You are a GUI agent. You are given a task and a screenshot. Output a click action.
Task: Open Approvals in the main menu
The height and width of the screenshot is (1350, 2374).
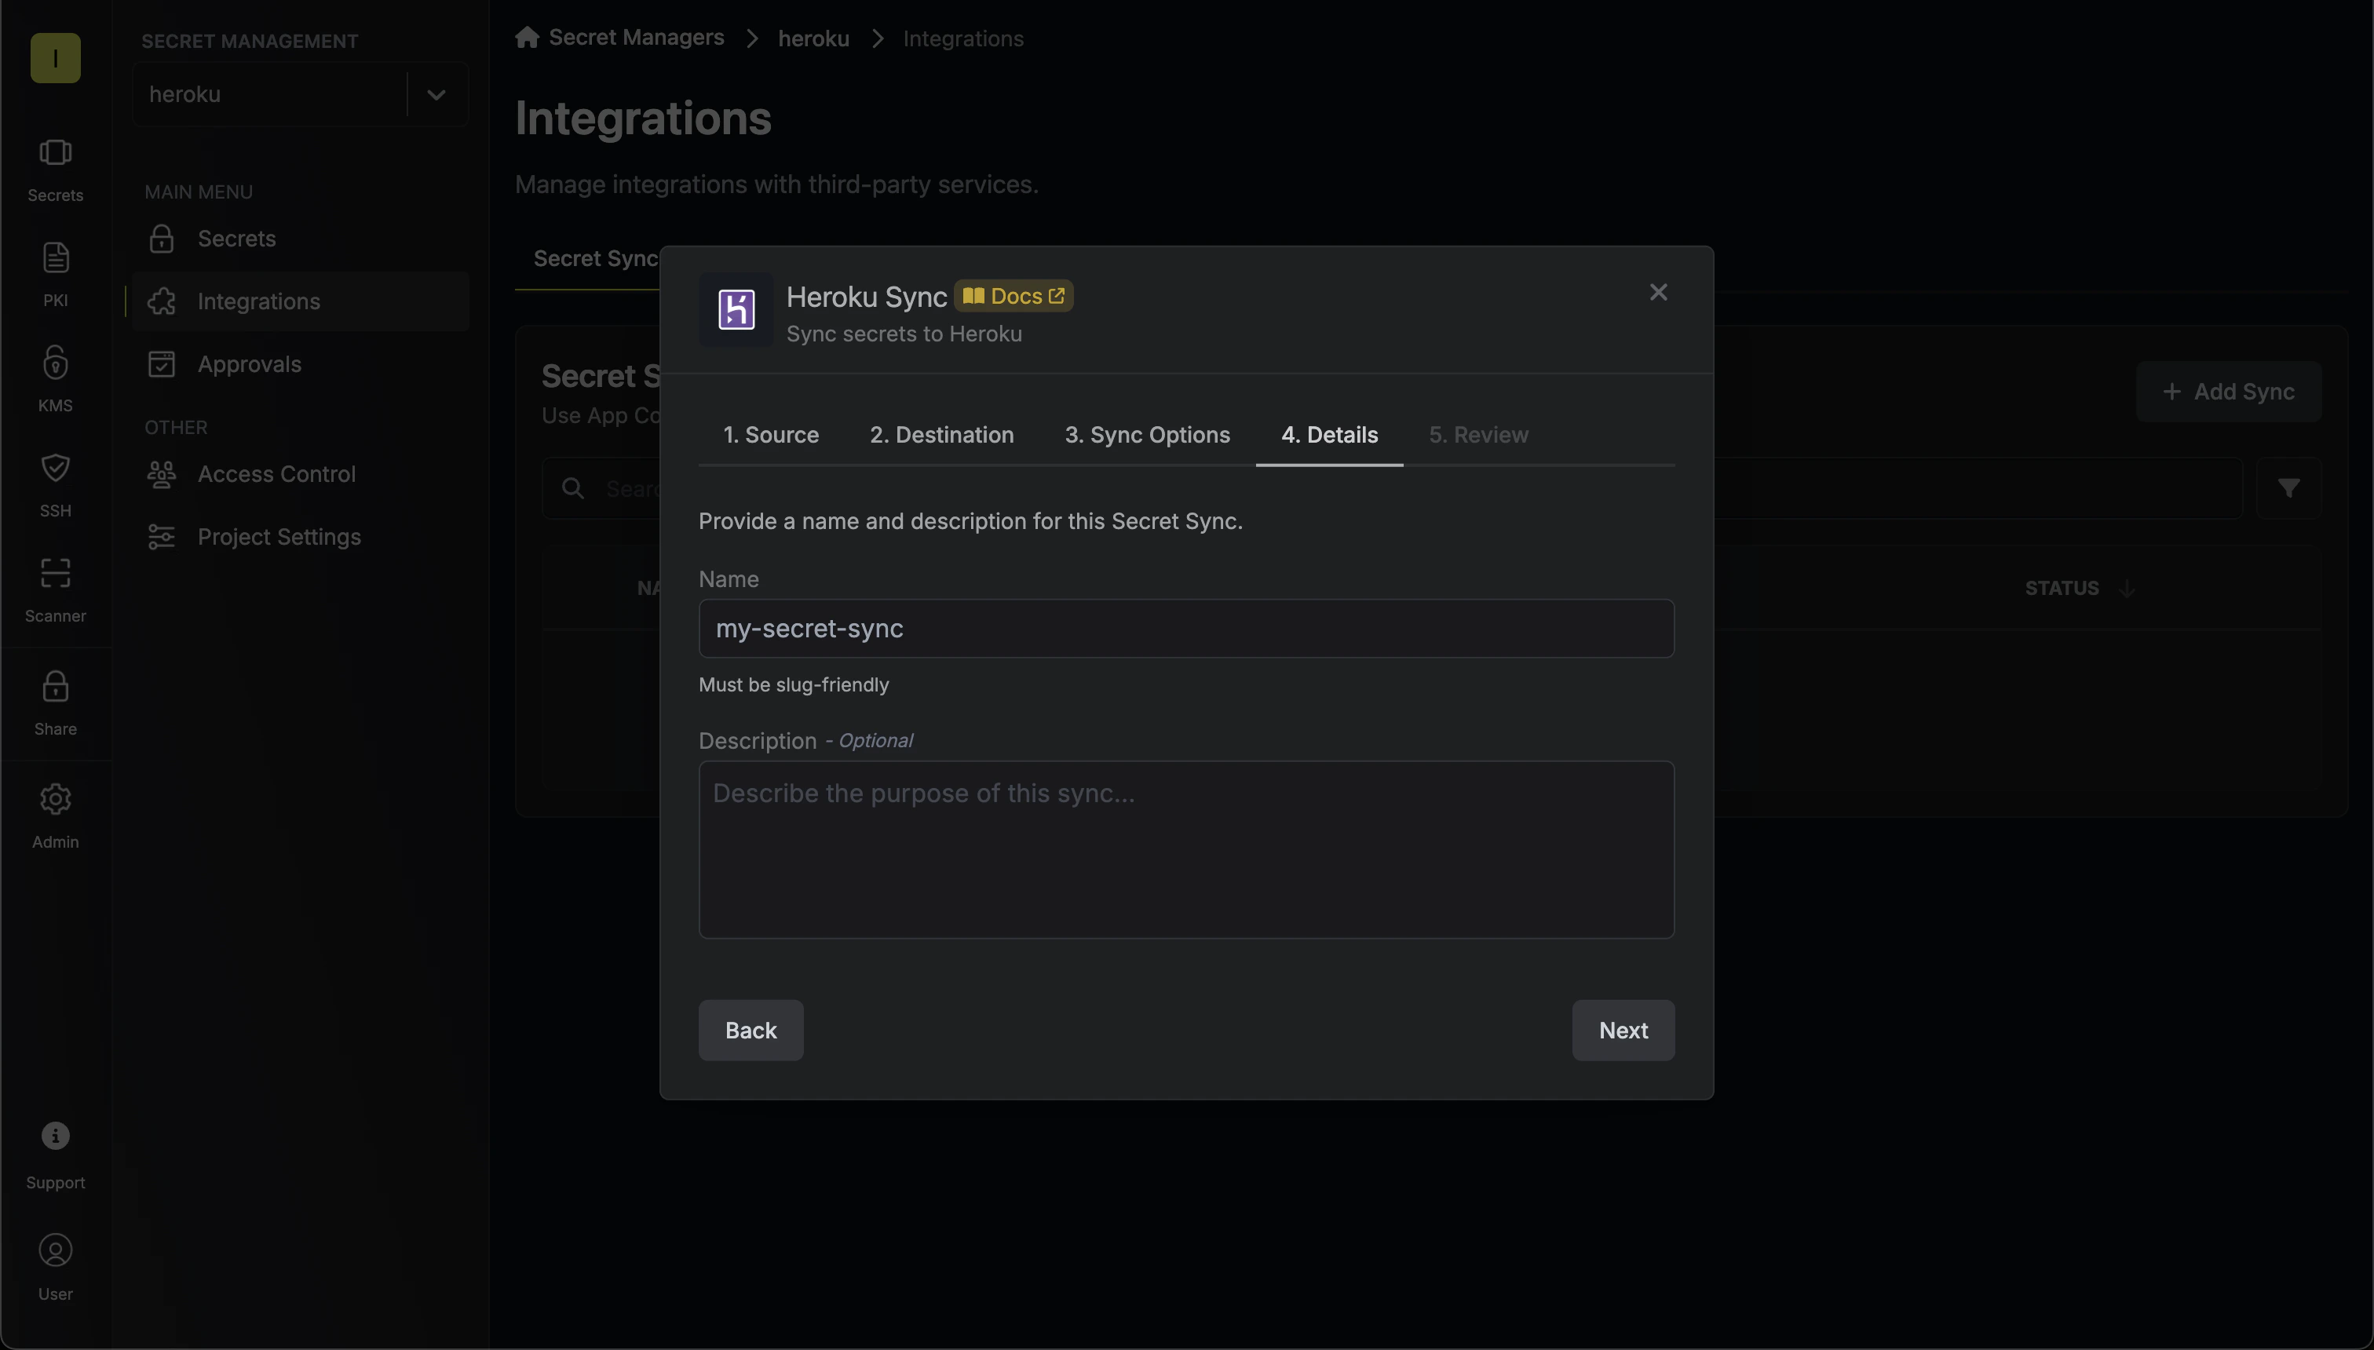[x=301, y=364]
